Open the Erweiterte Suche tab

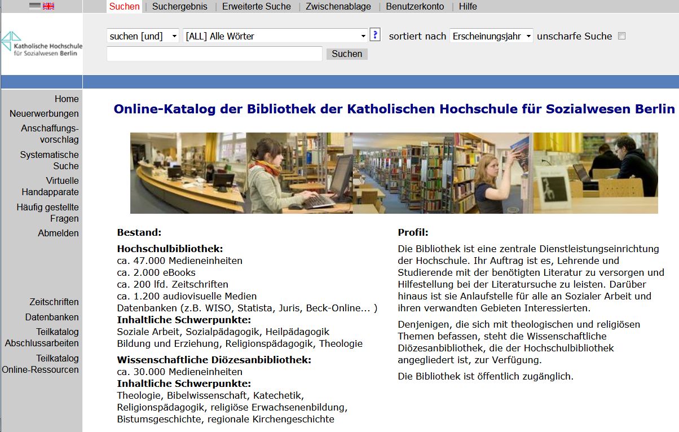[x=257, y=7]
